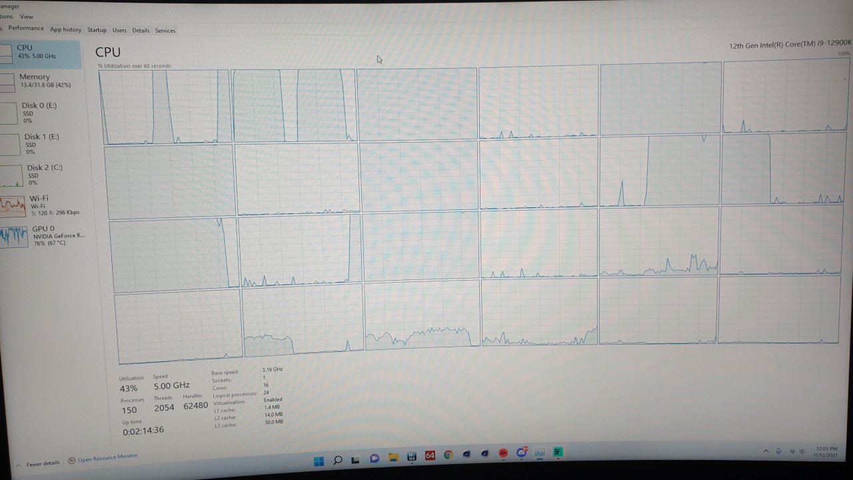The image size is (853, 480).
Task: Select Memory in the performance sidebar
Action: (40, 81)
